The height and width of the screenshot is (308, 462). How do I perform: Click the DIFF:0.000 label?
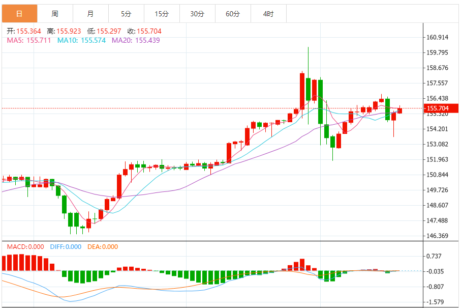pyautogui.click(x=66, y=246)
